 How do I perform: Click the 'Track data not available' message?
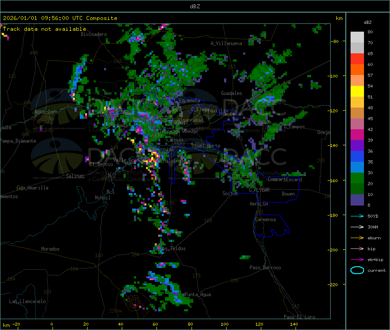[44, 29]
